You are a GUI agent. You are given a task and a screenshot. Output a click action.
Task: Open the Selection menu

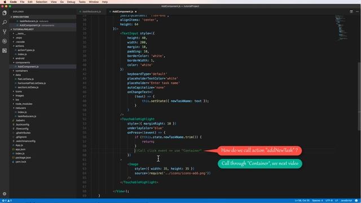point(41,2)
